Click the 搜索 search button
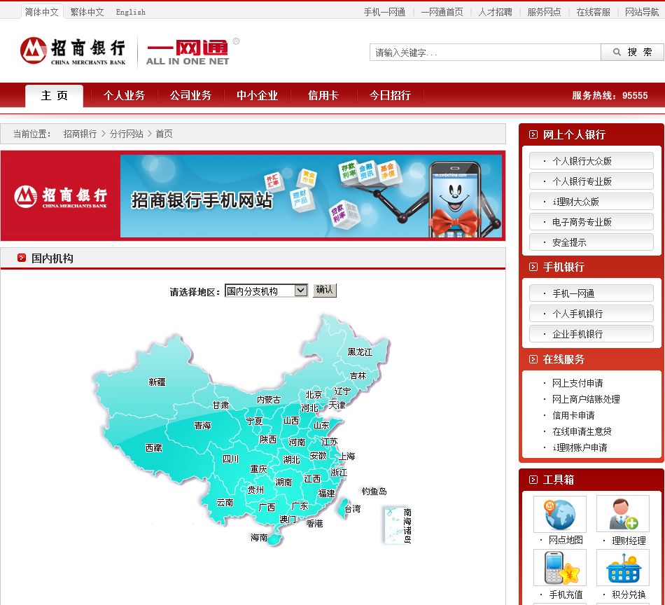The height and width of the screenshot is (605, 665). tap(632, 53)
